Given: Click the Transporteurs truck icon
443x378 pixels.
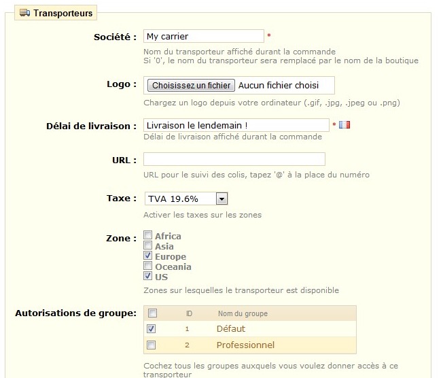Looking at the screenshot, I should (x=25, y=13).
